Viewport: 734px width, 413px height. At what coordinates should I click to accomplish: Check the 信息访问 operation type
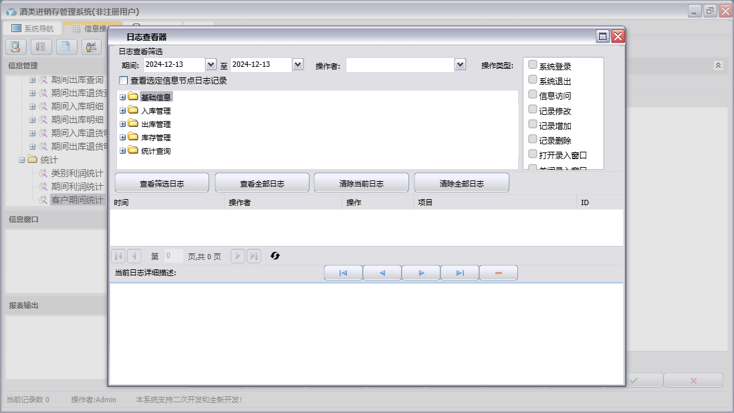pyautogui.click(x=532, y=94)
